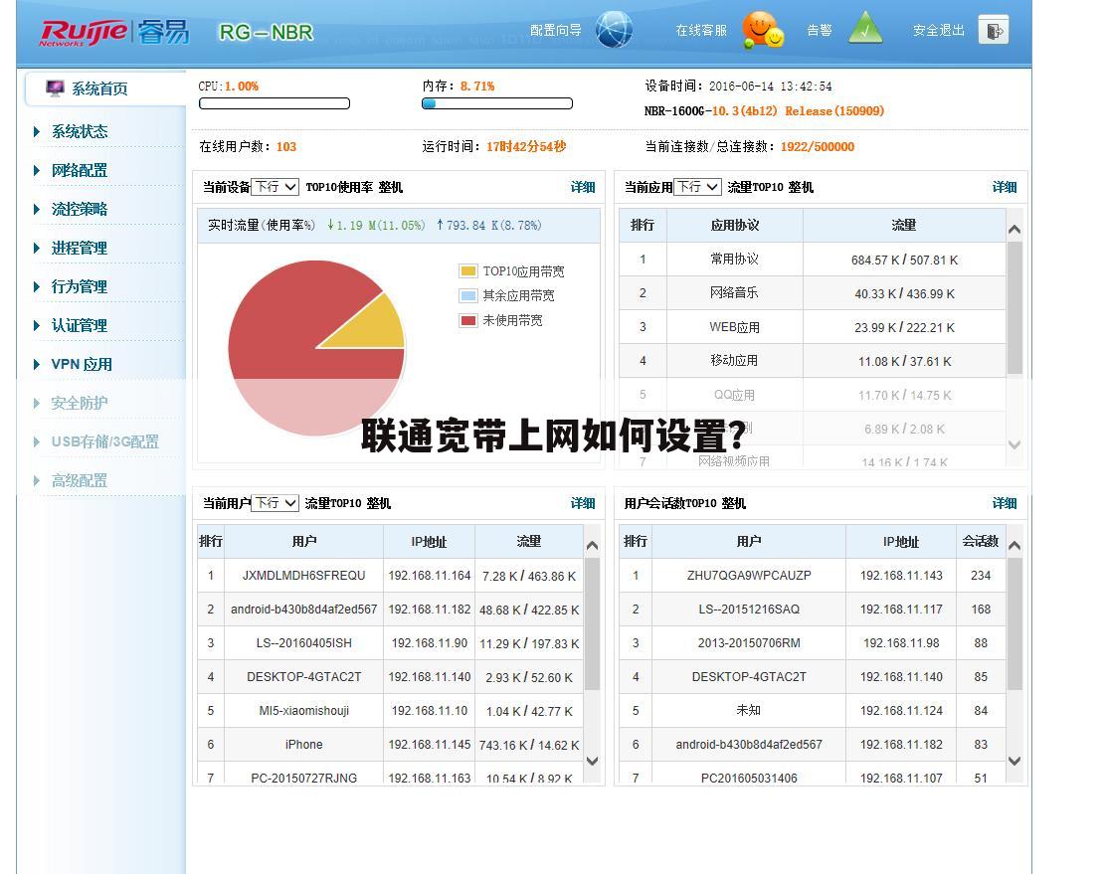Select the 网络音乐 row
Image resolution: width=1105 pixels, height=874 pixels.
tap(813, 293)
